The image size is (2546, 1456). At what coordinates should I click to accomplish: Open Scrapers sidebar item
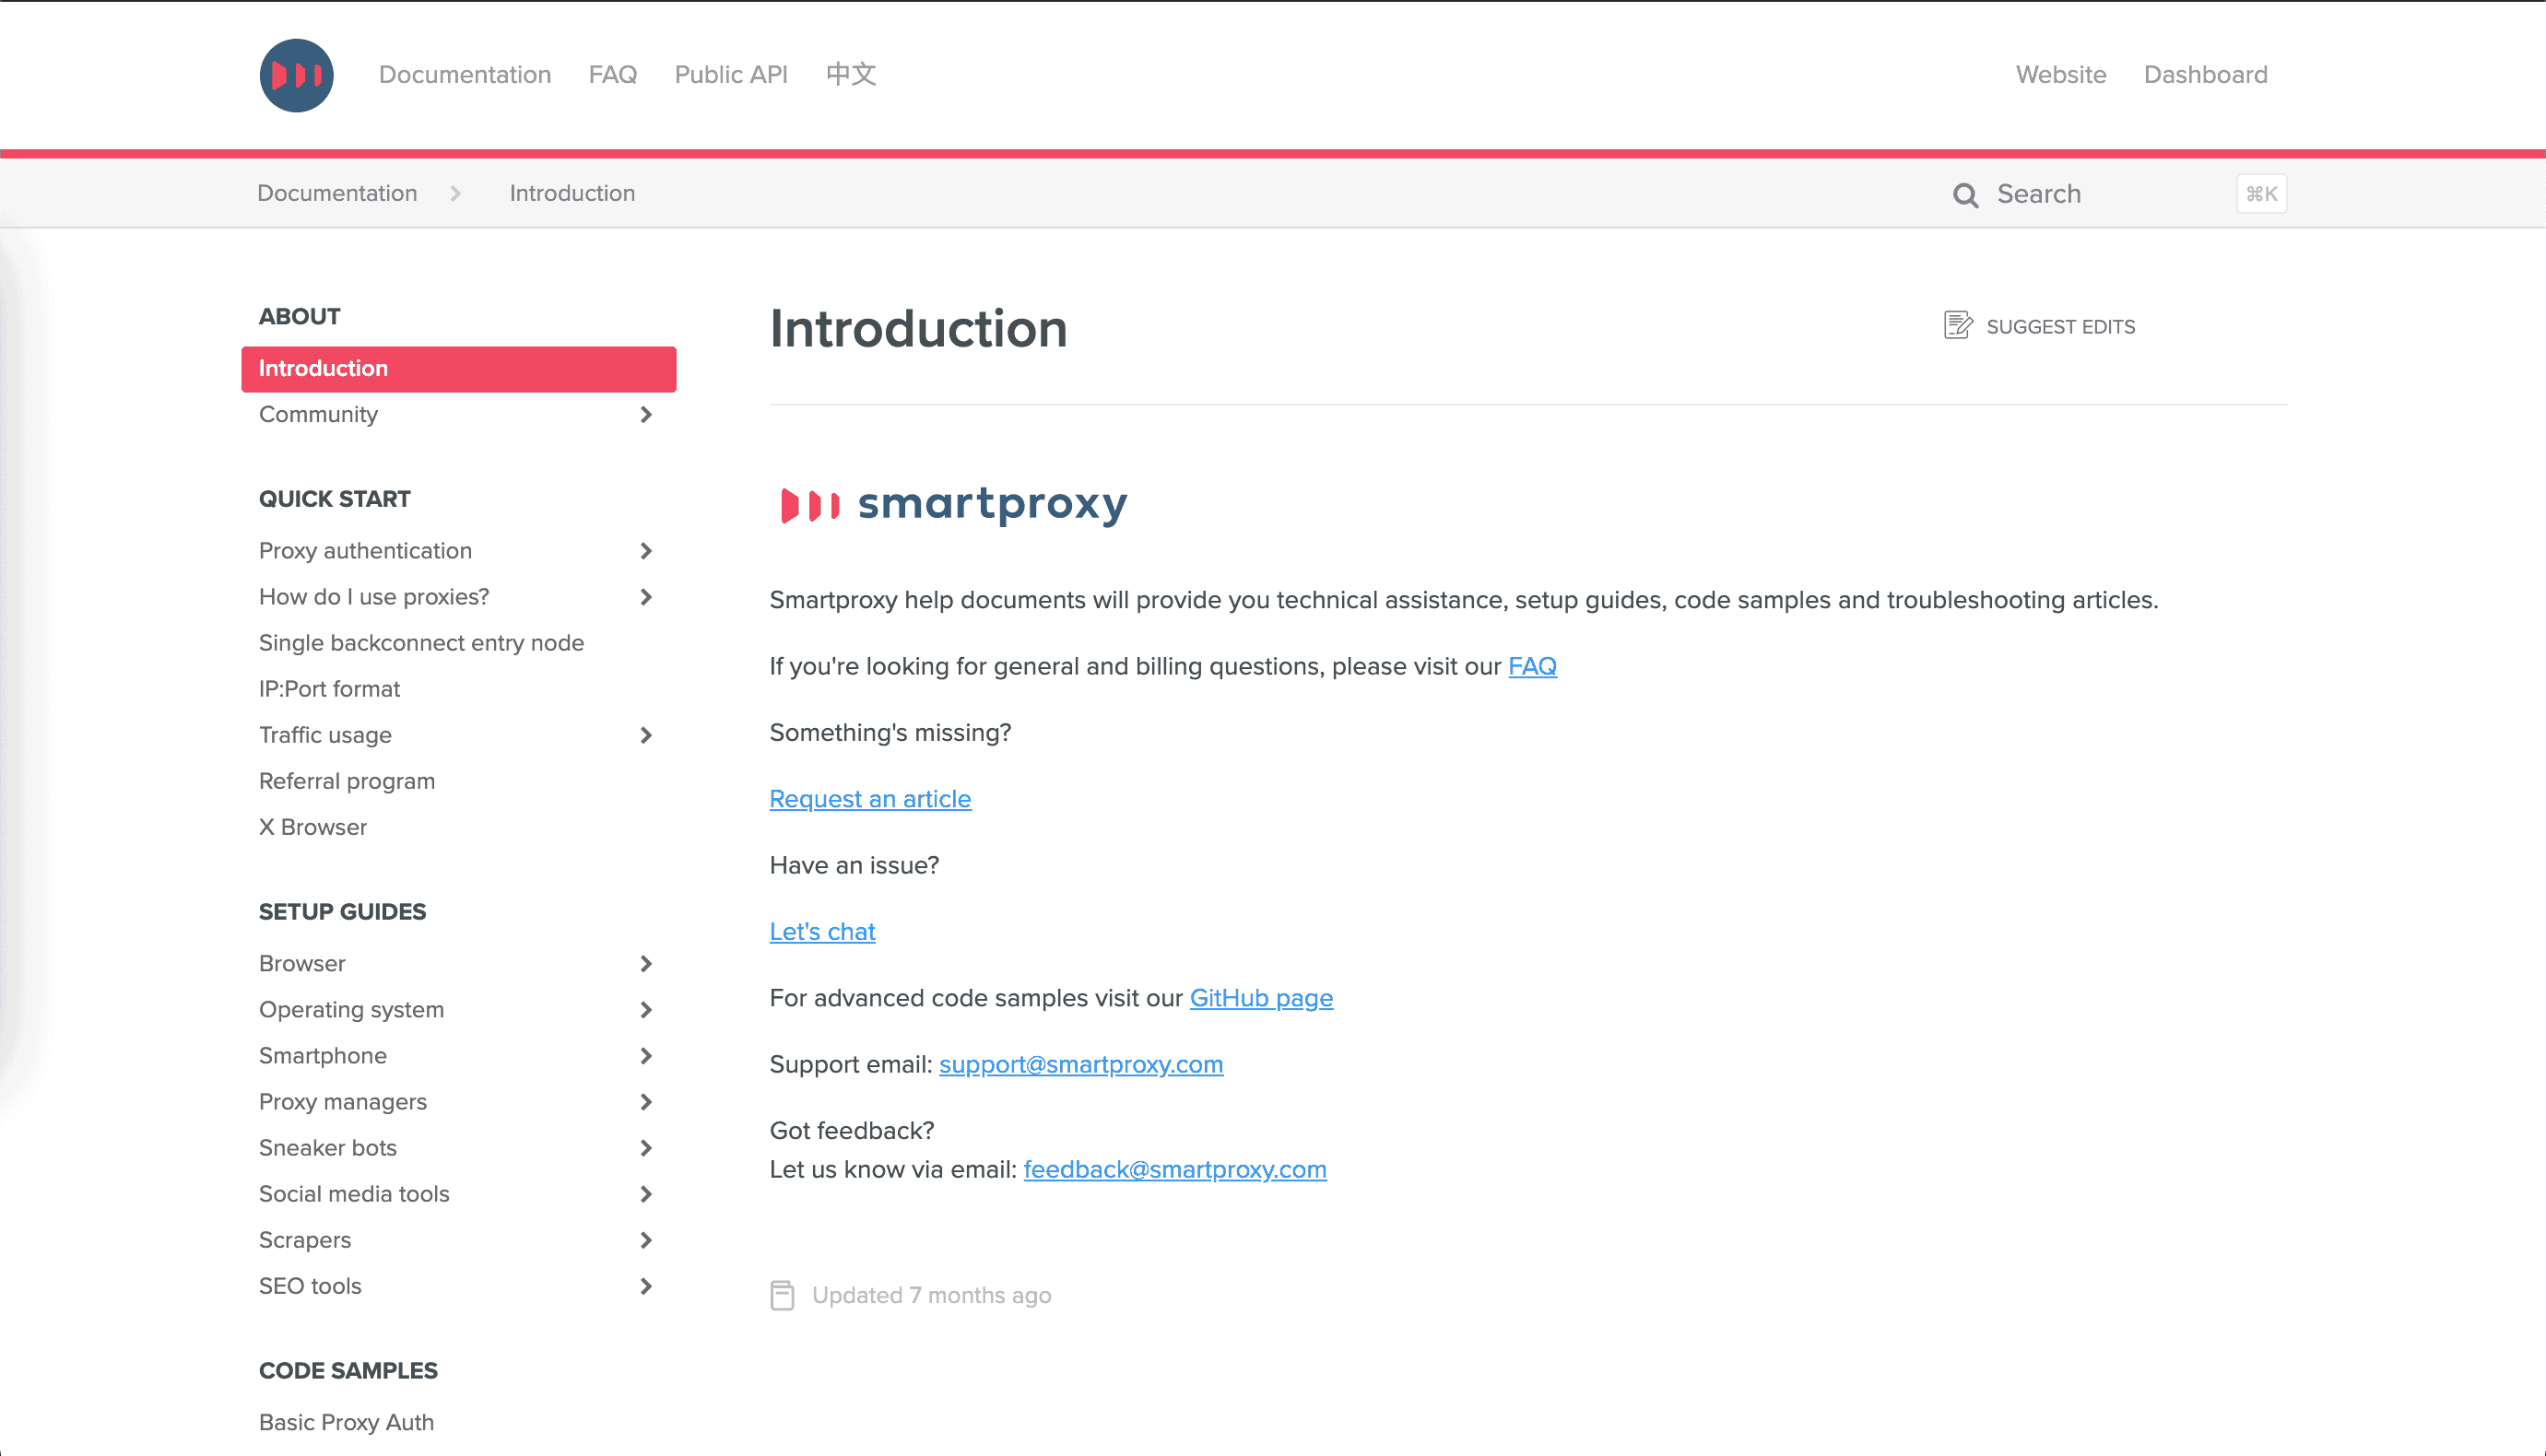pos(305,1240)
